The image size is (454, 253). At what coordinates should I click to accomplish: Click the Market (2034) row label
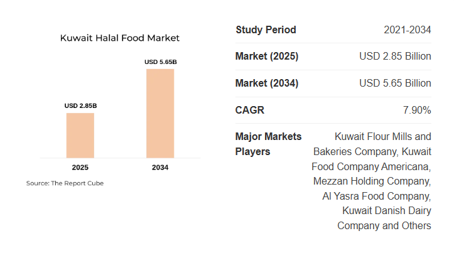pos(267,83)
